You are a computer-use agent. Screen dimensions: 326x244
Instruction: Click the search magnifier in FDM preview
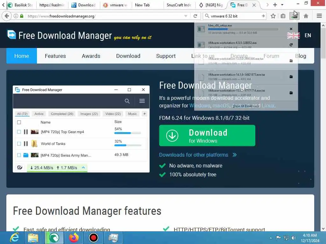[x=127, y=101]
